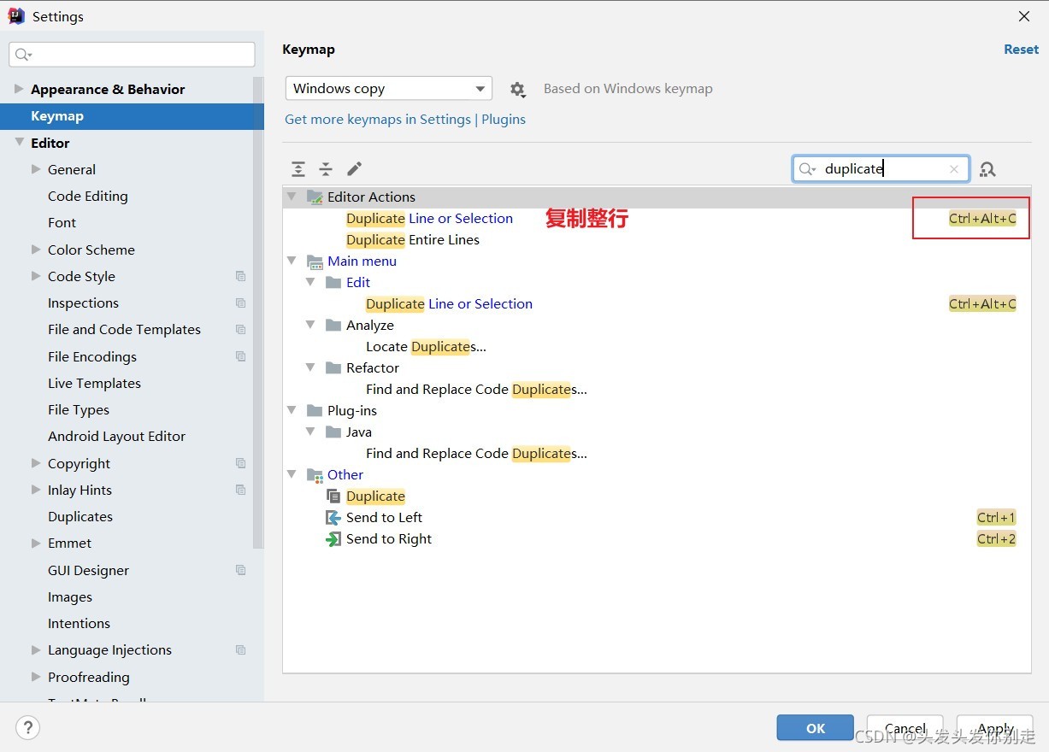Image resolution: width=1049 pixels, height=752 pixels.
Task: Click the copy icon next to Code Style
Action: [x=241, y=276]
